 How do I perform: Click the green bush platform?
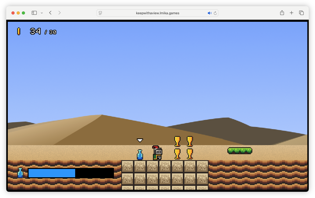[240, 151]
